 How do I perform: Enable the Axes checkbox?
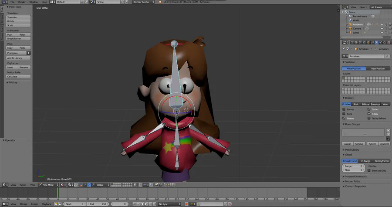(344, 114)
